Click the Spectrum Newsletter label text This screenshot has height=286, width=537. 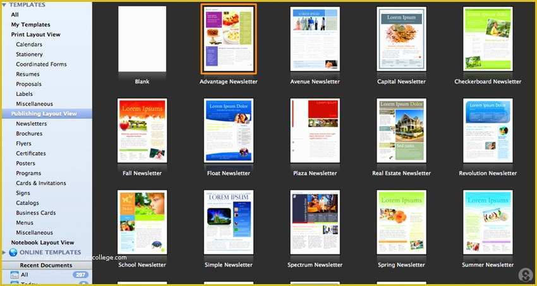tap(315, 265)
